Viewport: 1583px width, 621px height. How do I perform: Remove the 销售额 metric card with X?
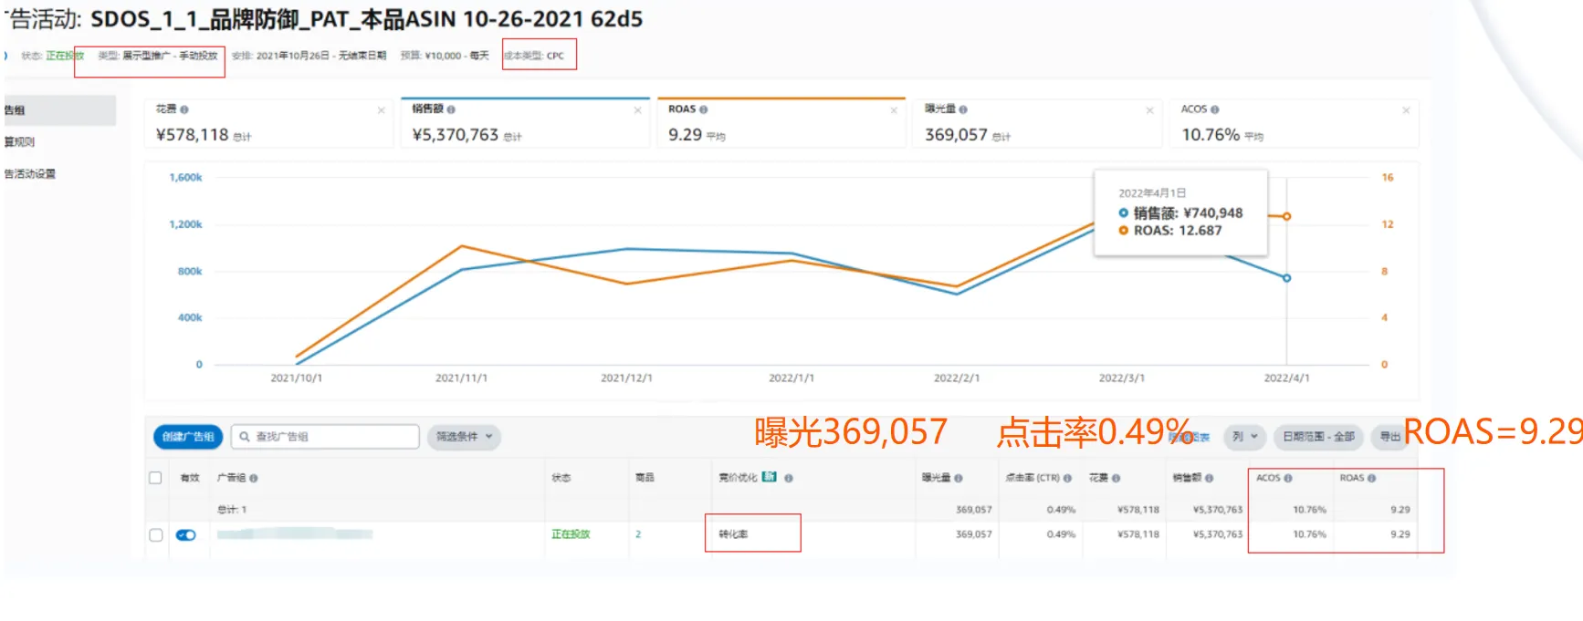637,110
